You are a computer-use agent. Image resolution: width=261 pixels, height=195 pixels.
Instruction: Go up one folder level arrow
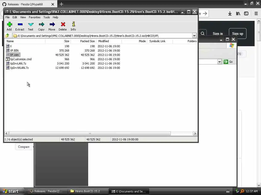click(7, 36)
